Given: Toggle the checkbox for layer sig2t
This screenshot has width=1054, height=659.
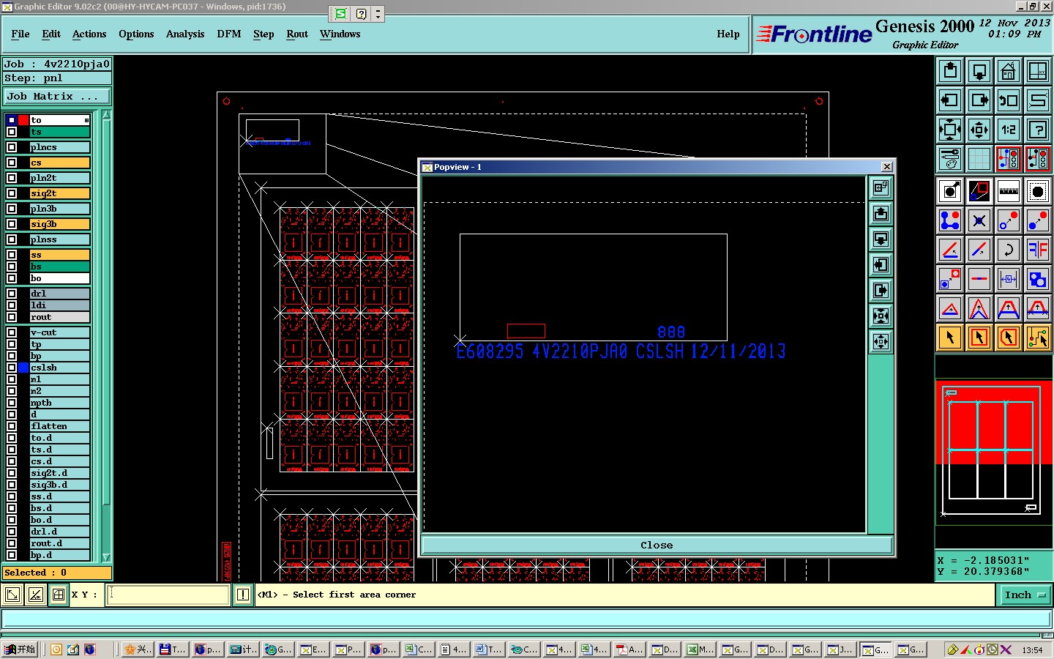Looking at the screenshot, I should (12, 193).
